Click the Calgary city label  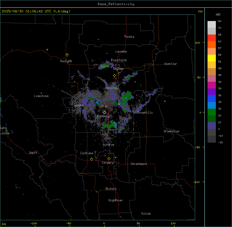tap(108, 163)
